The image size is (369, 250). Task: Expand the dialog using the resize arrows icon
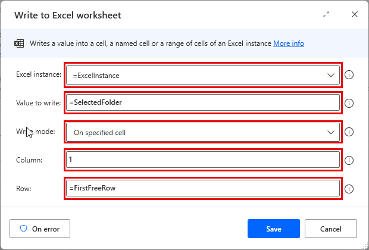click(326, 14)
